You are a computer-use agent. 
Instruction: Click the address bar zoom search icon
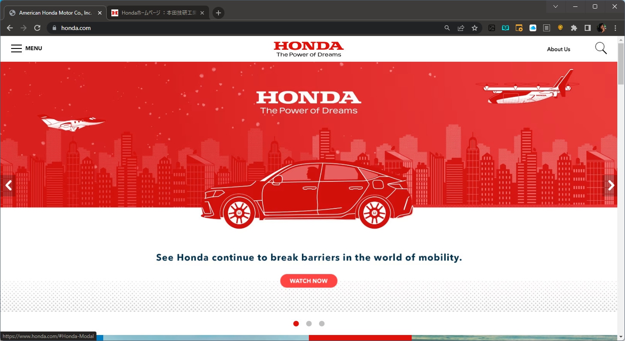(x=447, y=28)
